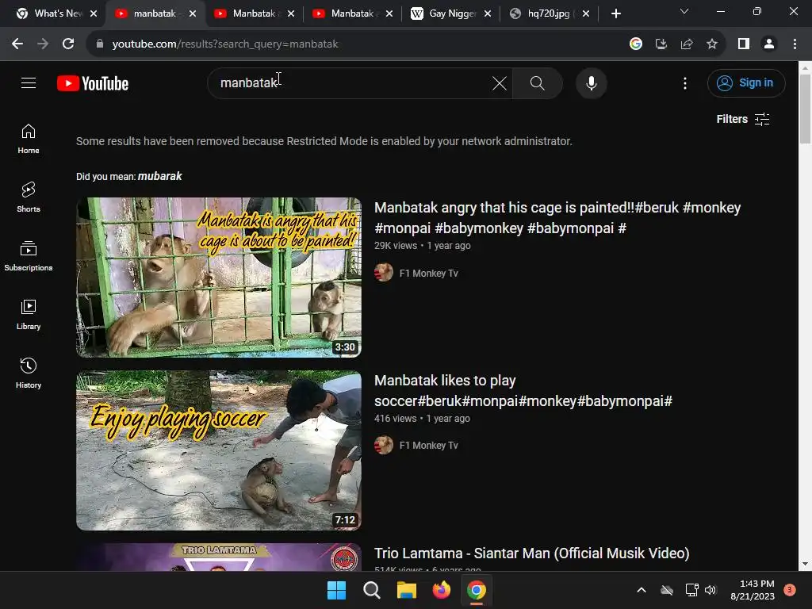812x609 pixels.
Task: Click the Google icon in address bar
Action: click(x=635, y=44)
